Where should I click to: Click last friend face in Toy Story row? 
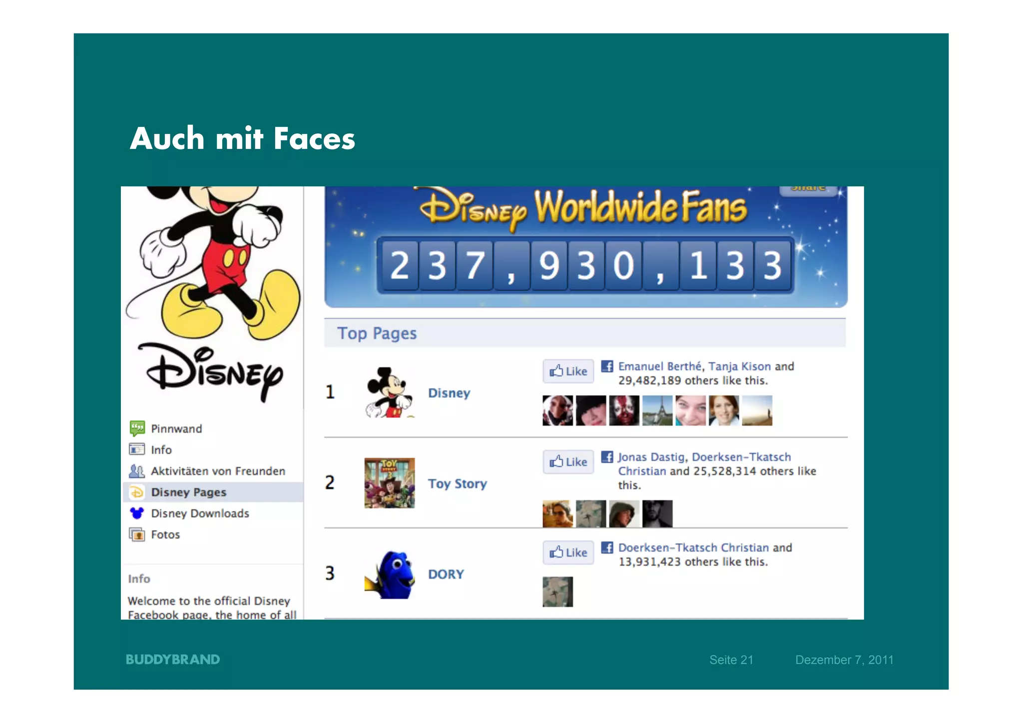point(657,514)
